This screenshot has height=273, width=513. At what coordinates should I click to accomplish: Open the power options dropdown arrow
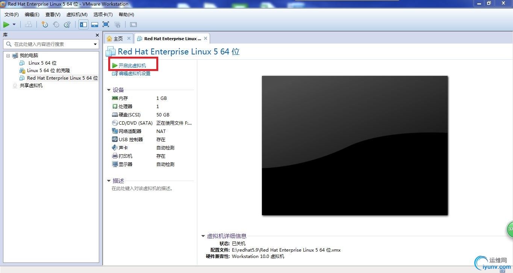point(14,25)
